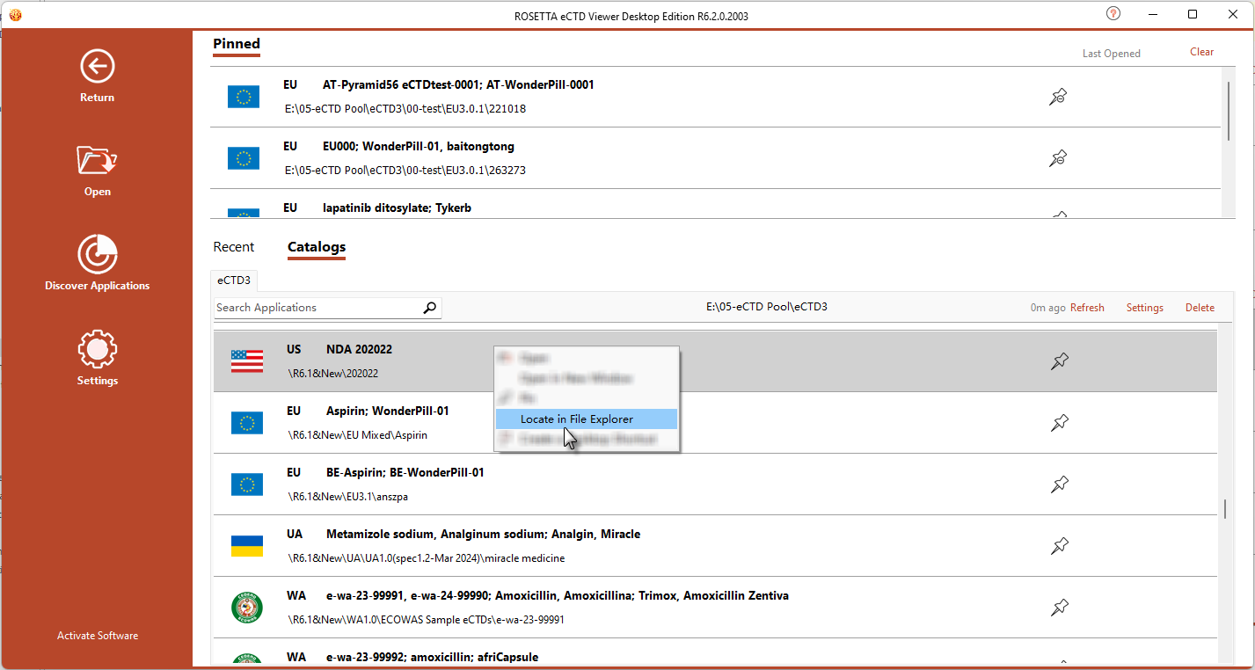
Task: Pin the BE-Aspirin; BE-WonderPill-01 application
Action: point(1060,484)
